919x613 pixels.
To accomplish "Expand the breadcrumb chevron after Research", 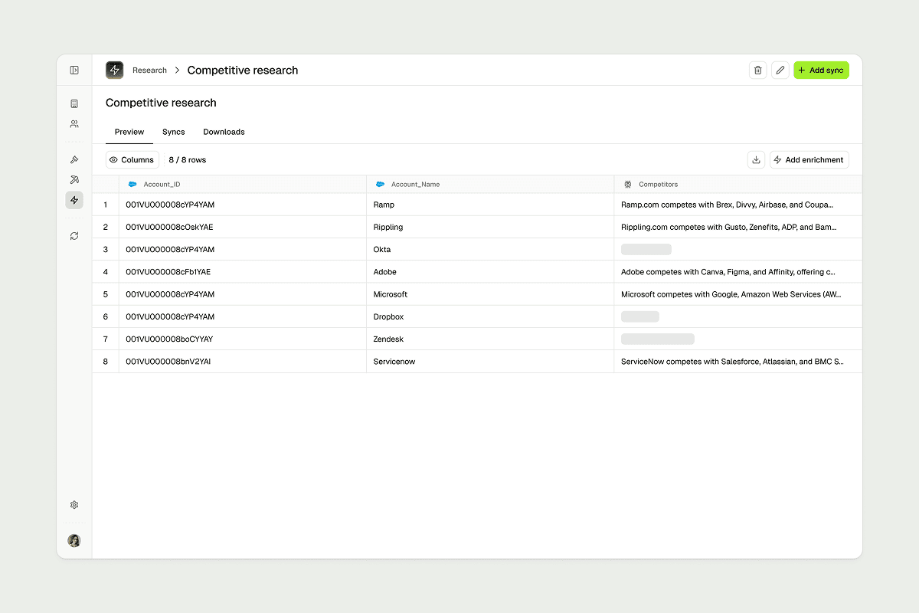I will click(177, 70).
